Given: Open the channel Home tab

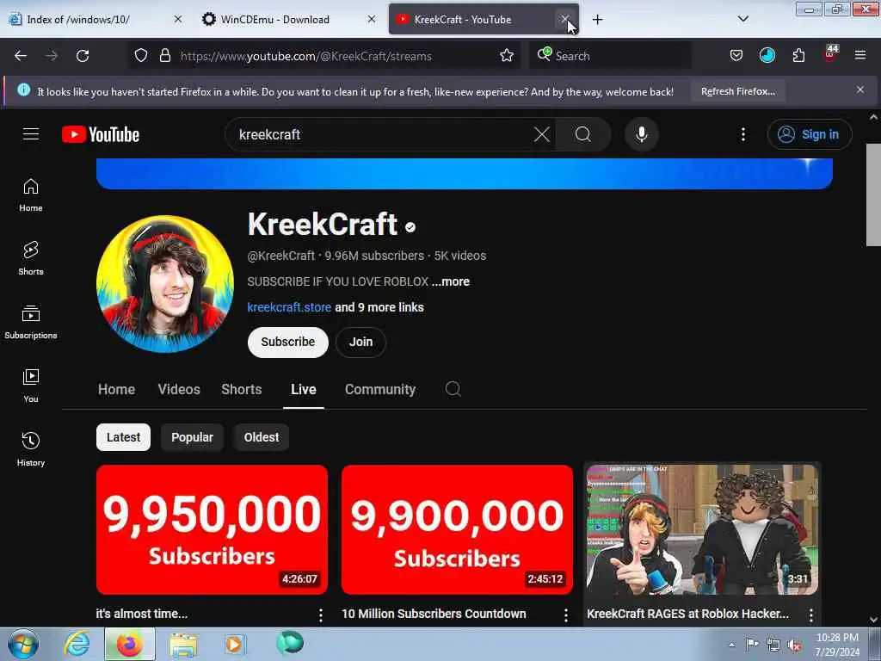Looking at the screenshot, I should 116,389.
